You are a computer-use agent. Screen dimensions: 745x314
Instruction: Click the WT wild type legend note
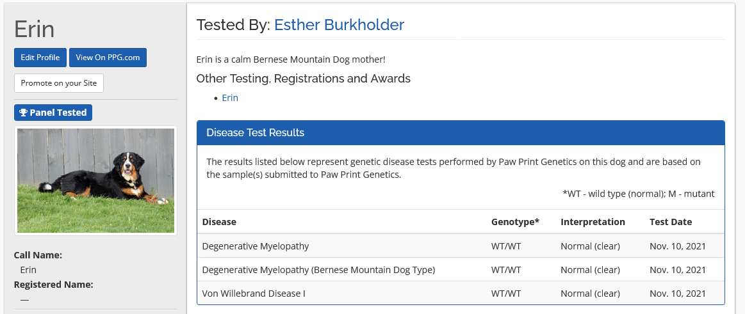638,194
